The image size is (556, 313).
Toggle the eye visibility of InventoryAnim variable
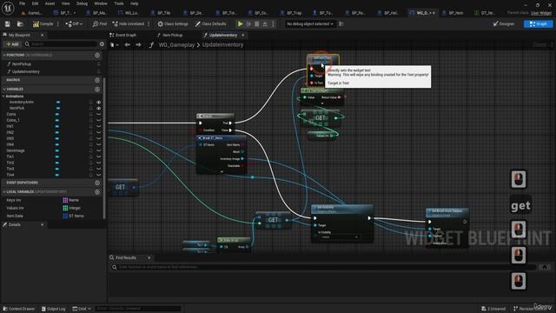(98, 102)
